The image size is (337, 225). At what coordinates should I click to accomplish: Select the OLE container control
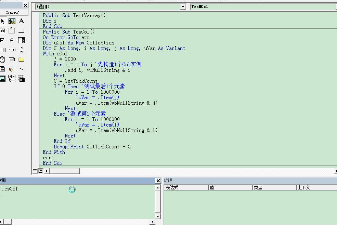coord(21,78)
